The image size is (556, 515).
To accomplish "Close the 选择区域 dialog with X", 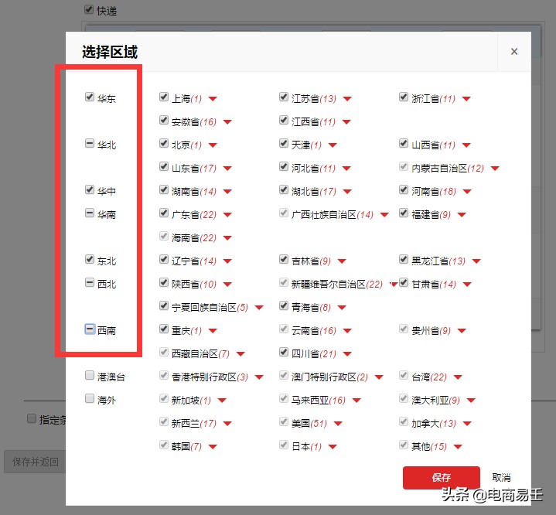I will click(x=513, y=52).
